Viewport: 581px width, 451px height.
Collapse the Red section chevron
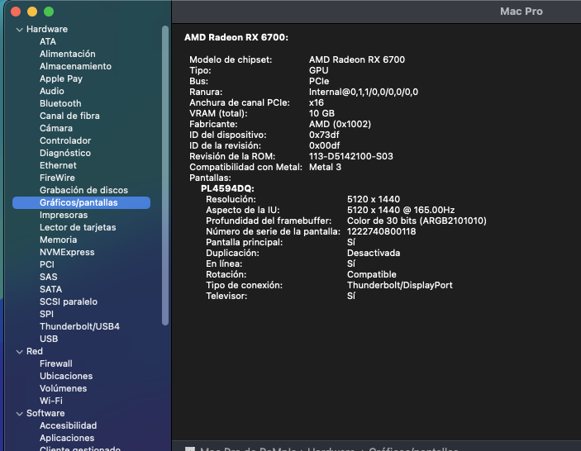pyautogui.click(x=20, y=352)
